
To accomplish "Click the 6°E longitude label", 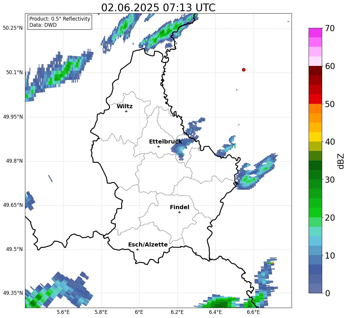I will pyautogui.click(x=139, y=312).
